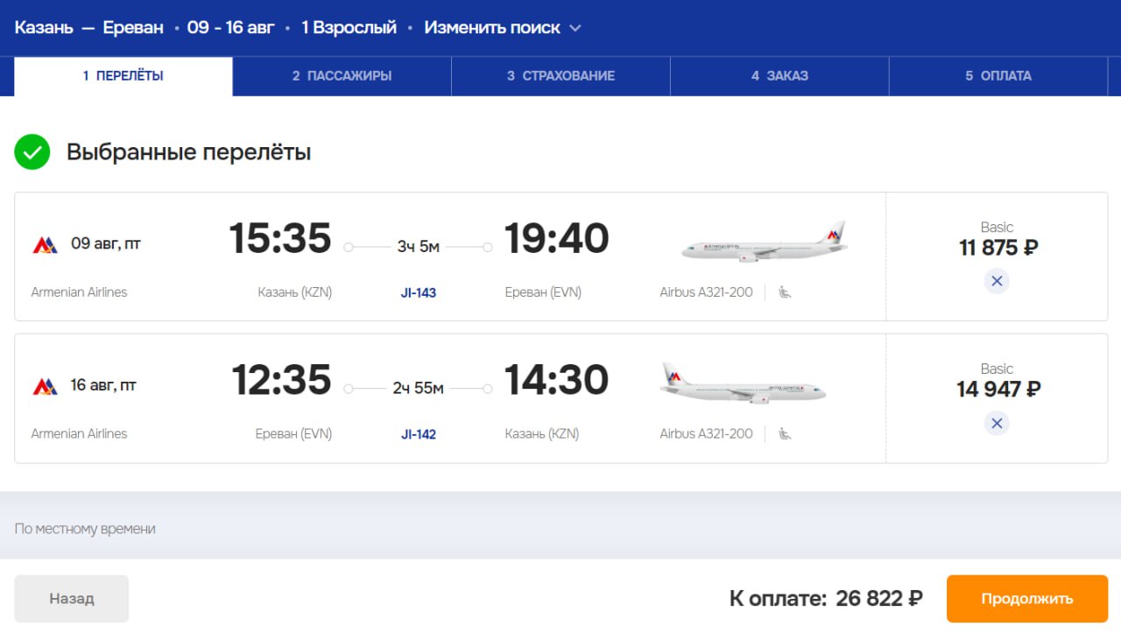Select the 1 ПЕРЕЛЁТЫ tab
The image size is (1121, 633).
123,76
